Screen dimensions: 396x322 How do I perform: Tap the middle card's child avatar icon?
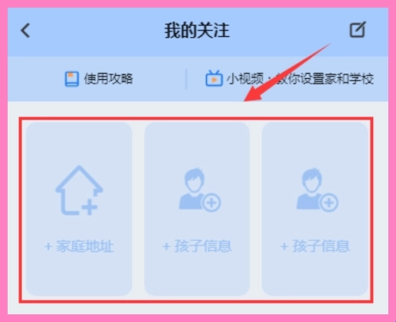pyautogui.click(x=200, y=189)
